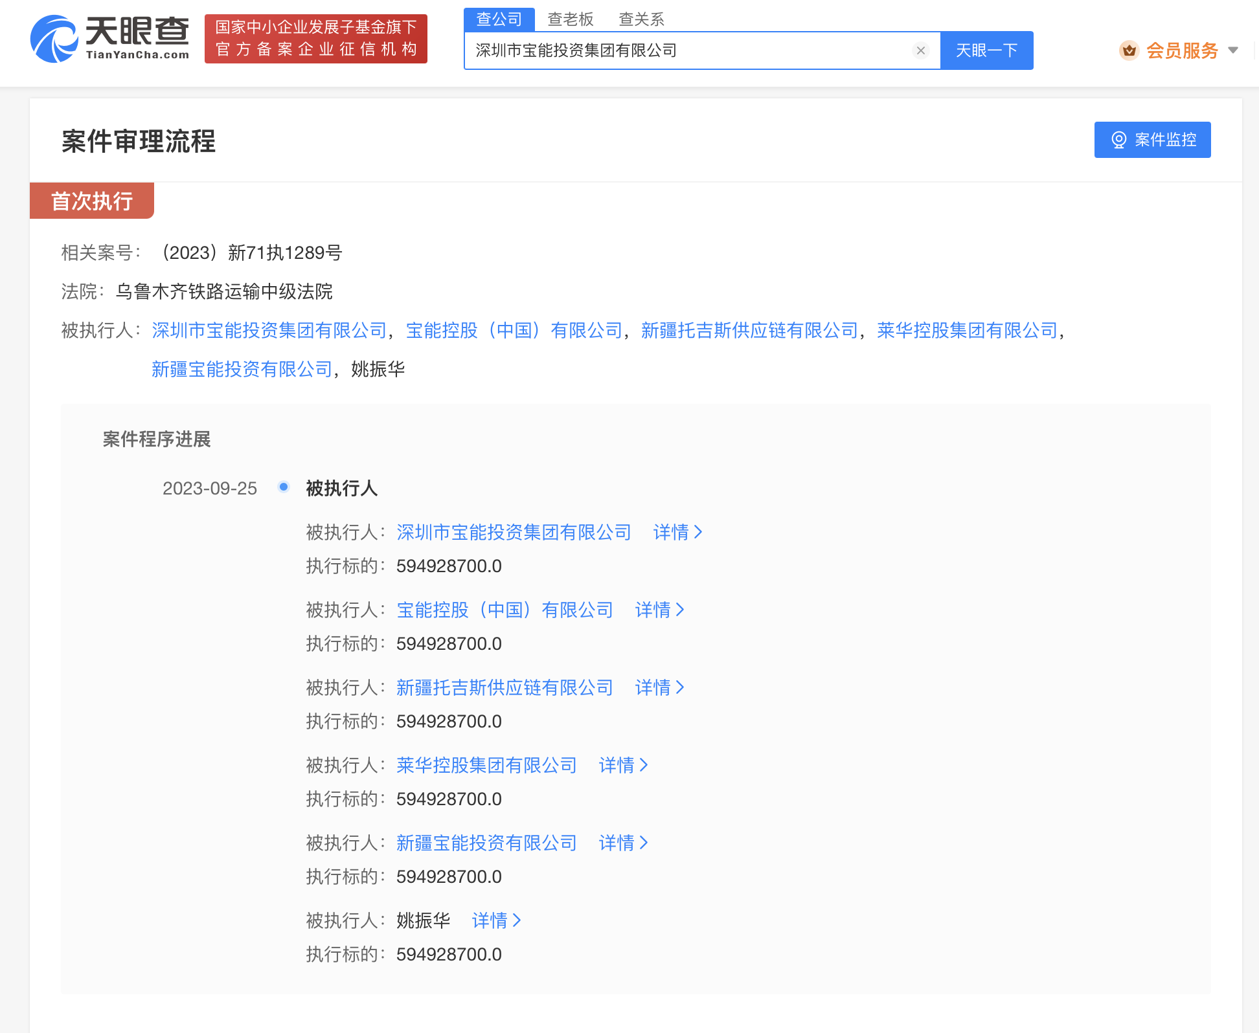Screen dimensions: 1259x1033
Task: Open the 莱华控股集团有限公司 link in 被执行人 list
Action: 486,765
